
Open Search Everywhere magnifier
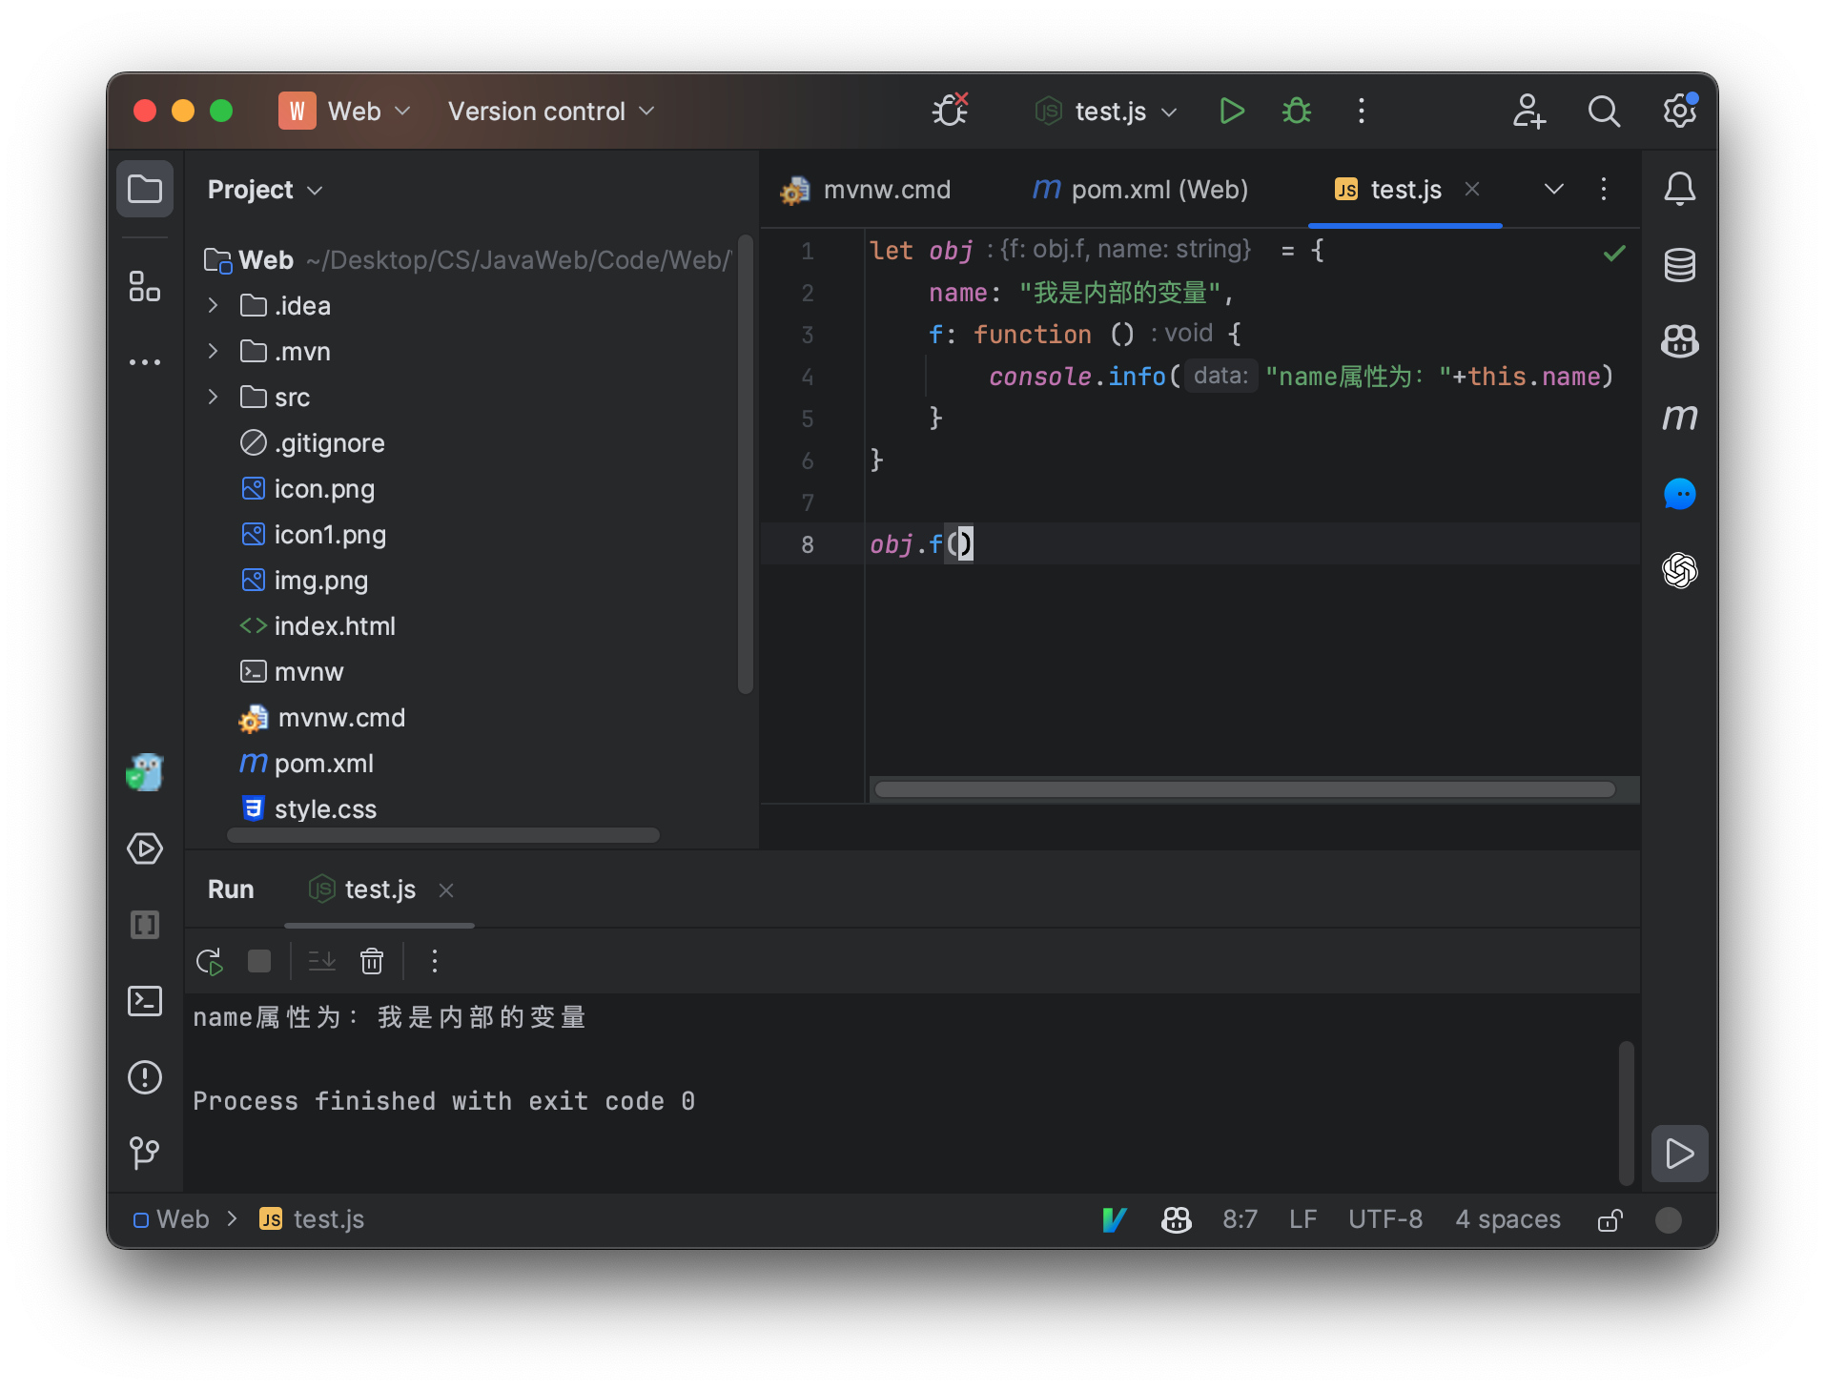click(1604, 112)
